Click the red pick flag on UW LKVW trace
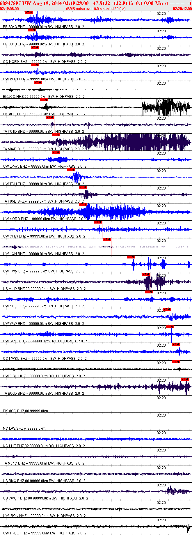 pyautogui.click(x=56, y=152)
